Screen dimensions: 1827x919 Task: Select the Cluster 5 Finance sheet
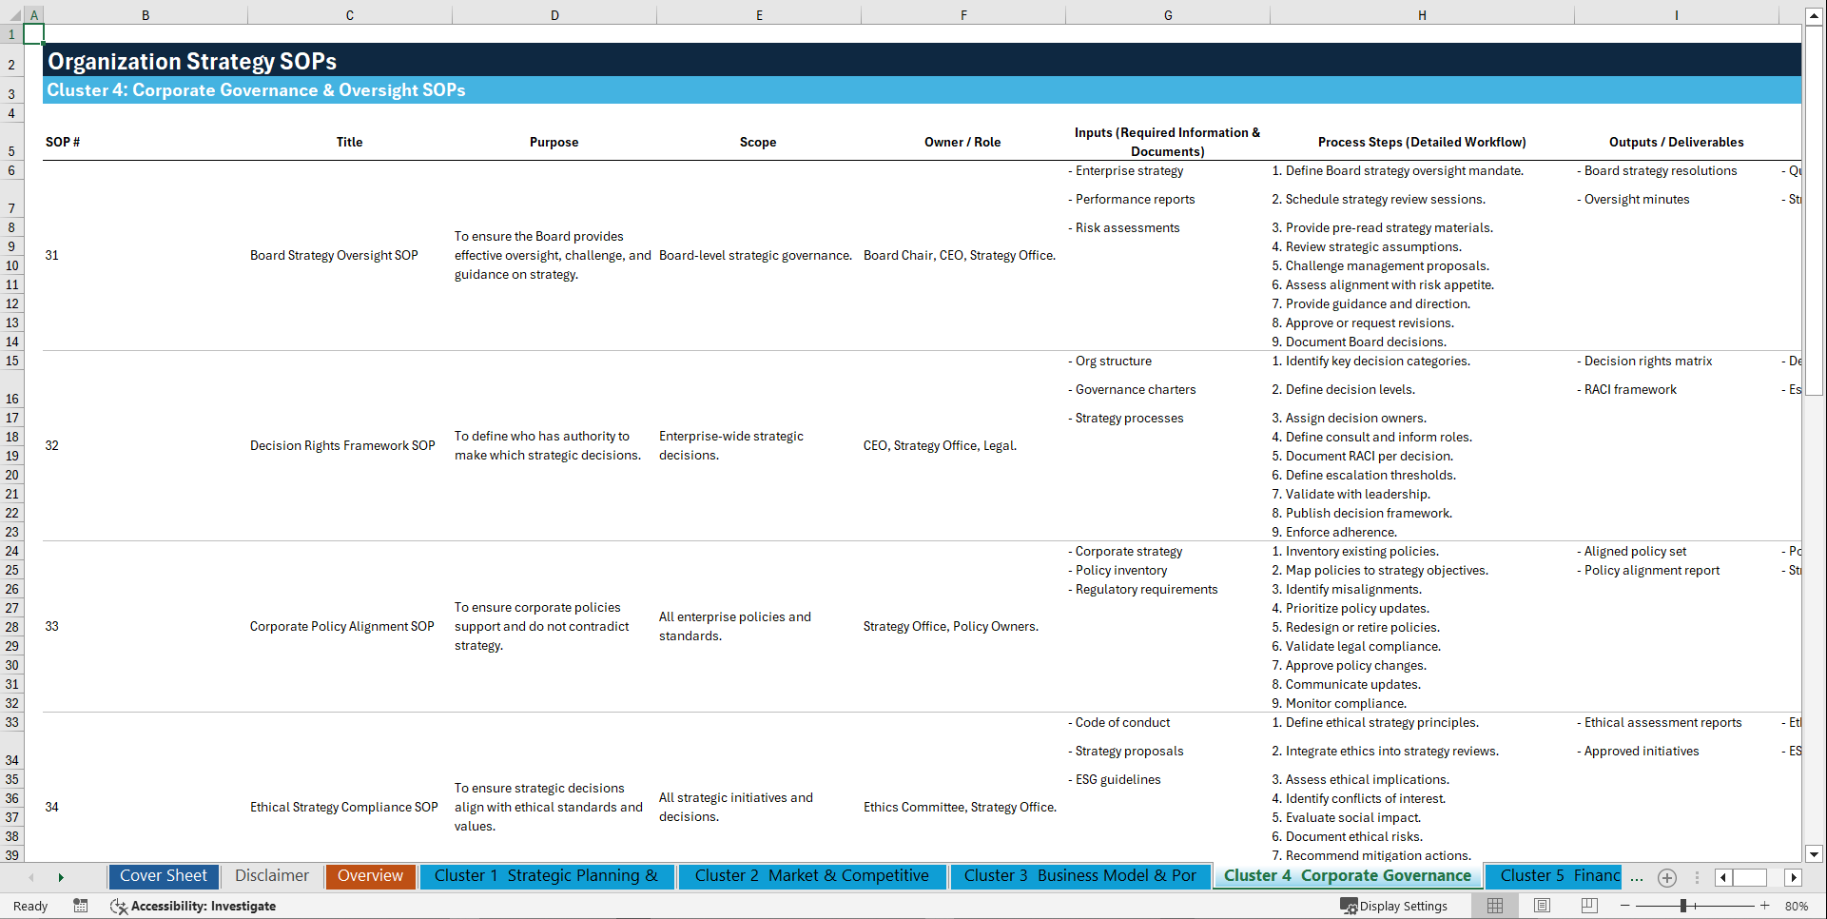pyautogui.click(x=1553, y=876)
